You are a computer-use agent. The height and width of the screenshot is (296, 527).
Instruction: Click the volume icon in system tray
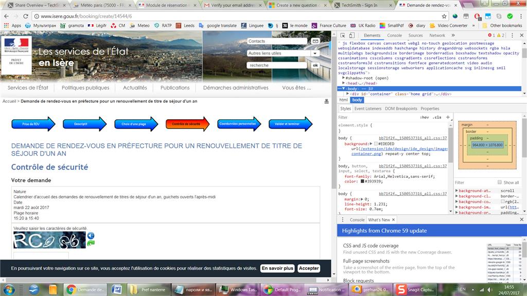pos(490,290)
